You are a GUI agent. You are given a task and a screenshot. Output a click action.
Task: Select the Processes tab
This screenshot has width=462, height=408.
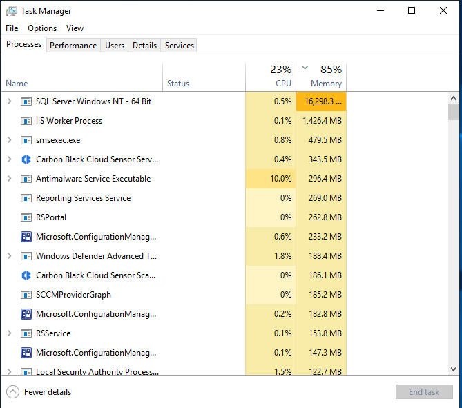click(24, 44)
